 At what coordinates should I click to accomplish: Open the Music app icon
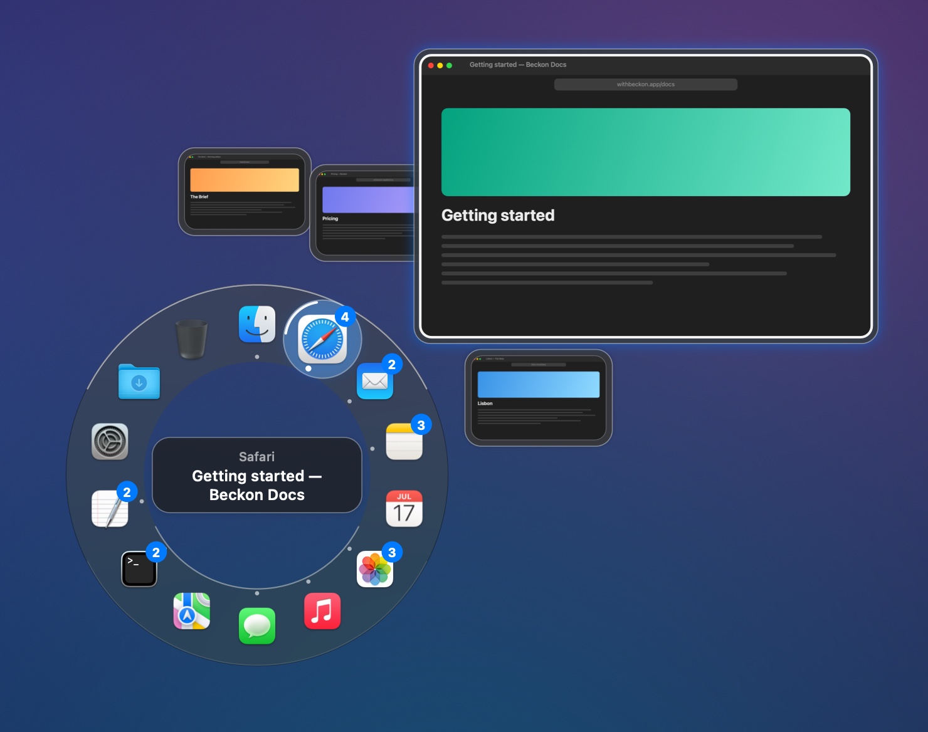tap(322, 611)
